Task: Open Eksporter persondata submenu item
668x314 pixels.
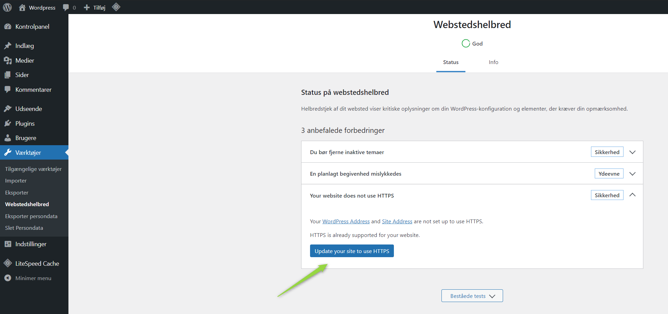Action: [31, 216]
